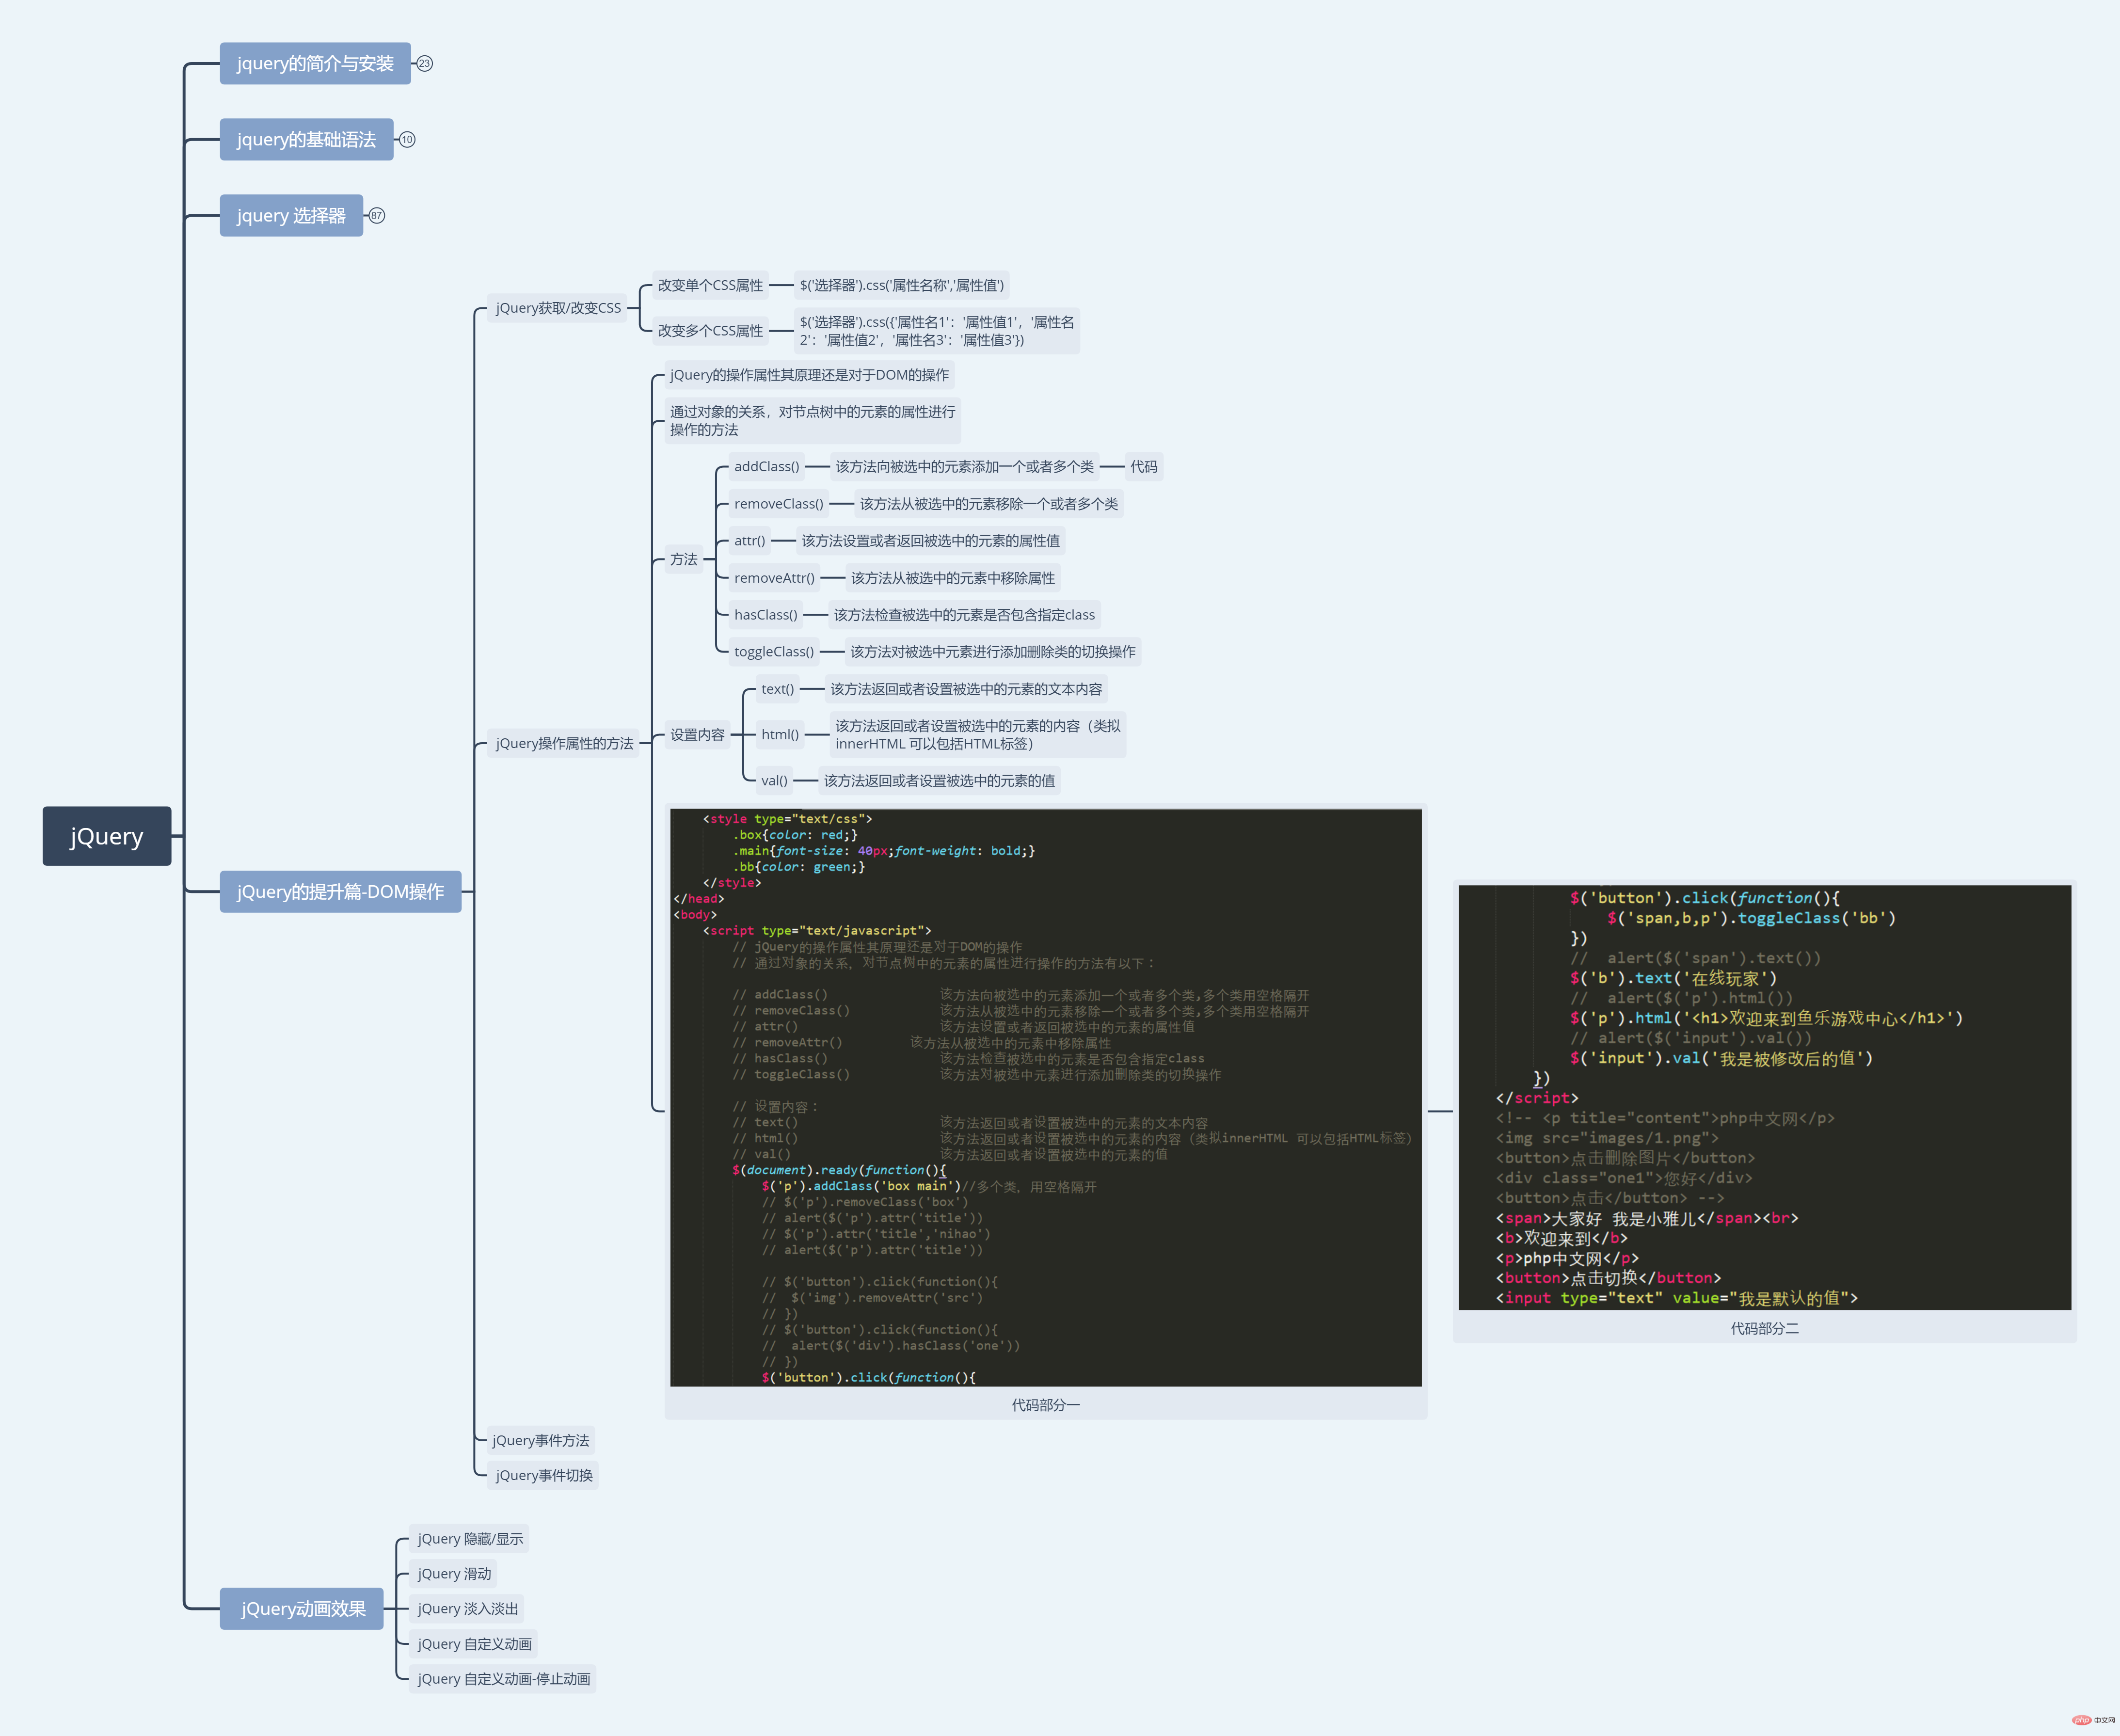The height and width of the screenshot is (1736, 2120).
Task: Click the 改变多个CSS属性 node
Action: point(710,331)
